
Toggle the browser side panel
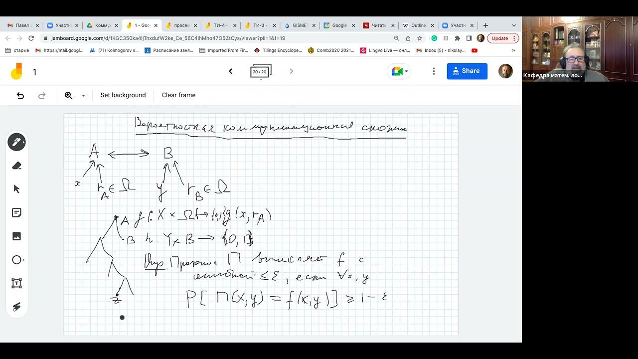click(469, 38)
